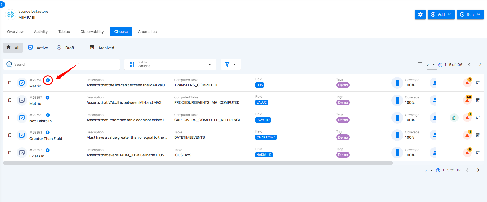Screen dimensions: 487x202
Task: Click the bottom pagination help question icon
Action: (438, 170)
